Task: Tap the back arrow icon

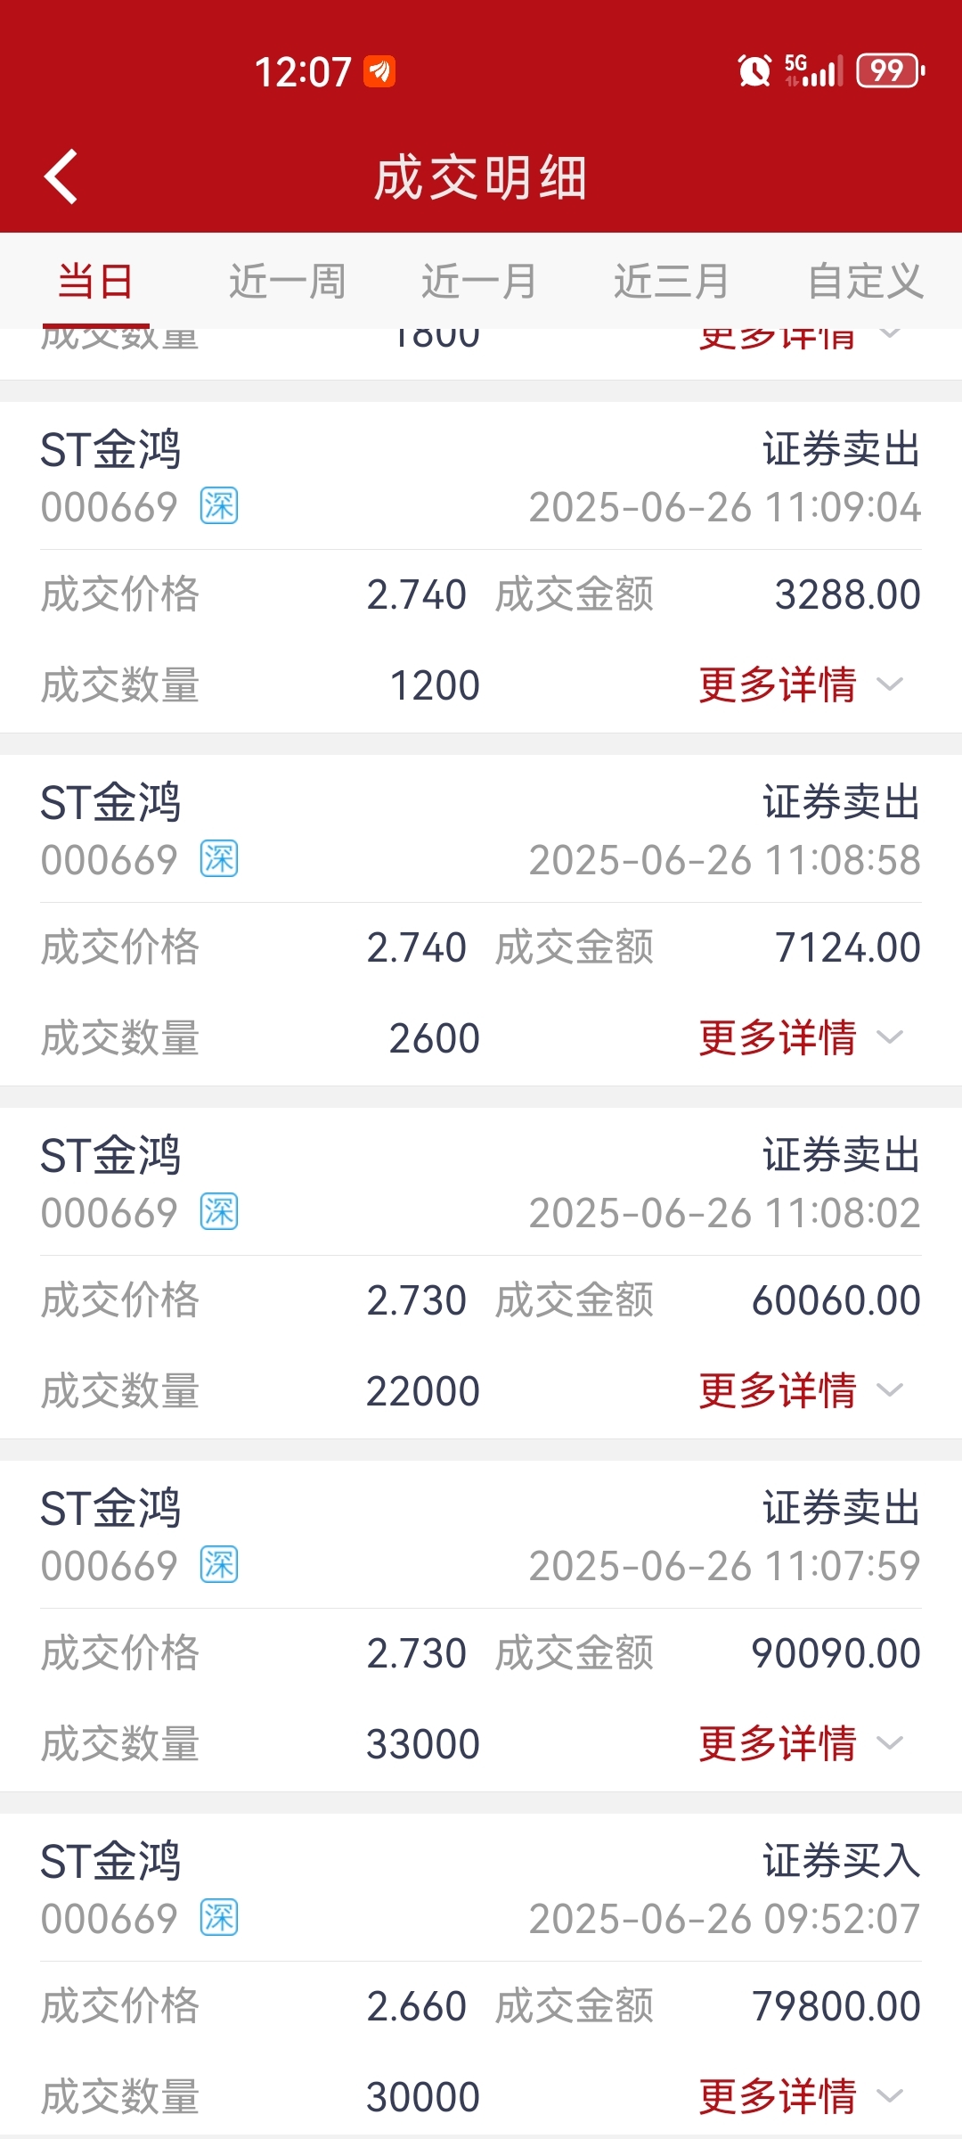Action: [61, 176]
